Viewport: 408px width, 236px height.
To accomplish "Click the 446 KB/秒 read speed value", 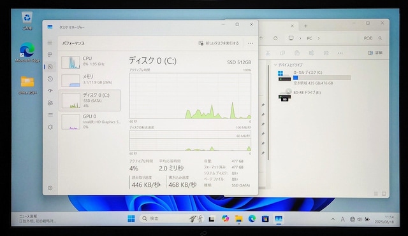I will [x=146, y=185].
